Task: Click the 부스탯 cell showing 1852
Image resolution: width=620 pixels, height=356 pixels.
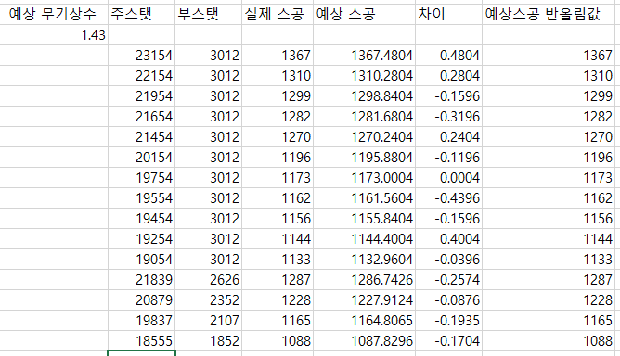Action: [x=209, y=340]
